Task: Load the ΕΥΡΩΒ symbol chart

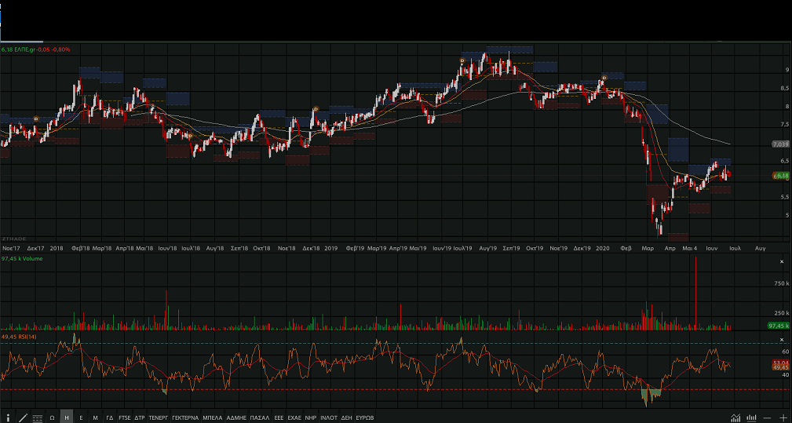Action: tap(364, 418)
